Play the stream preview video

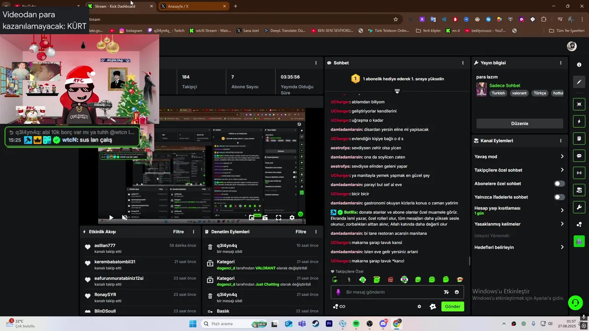(x=111, y=217)
